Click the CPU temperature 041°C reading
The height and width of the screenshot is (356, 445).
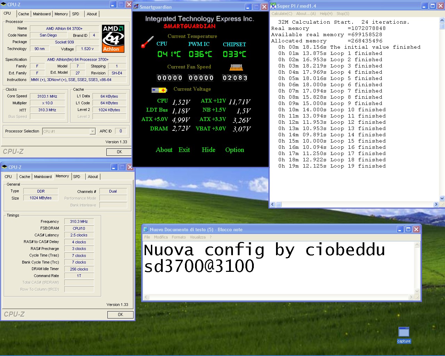(169, 54)
